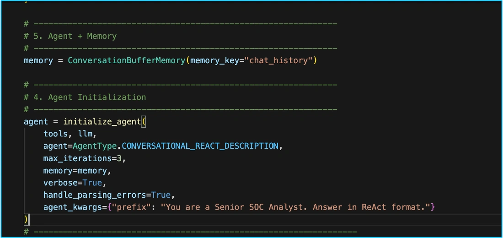Click the comment '# 4. Agent Initialization'
The width and height of the screenshot is (503, 238).
85,97
